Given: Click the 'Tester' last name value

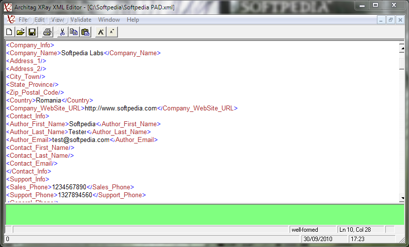Looking at the screenshot, I should 77,132.
